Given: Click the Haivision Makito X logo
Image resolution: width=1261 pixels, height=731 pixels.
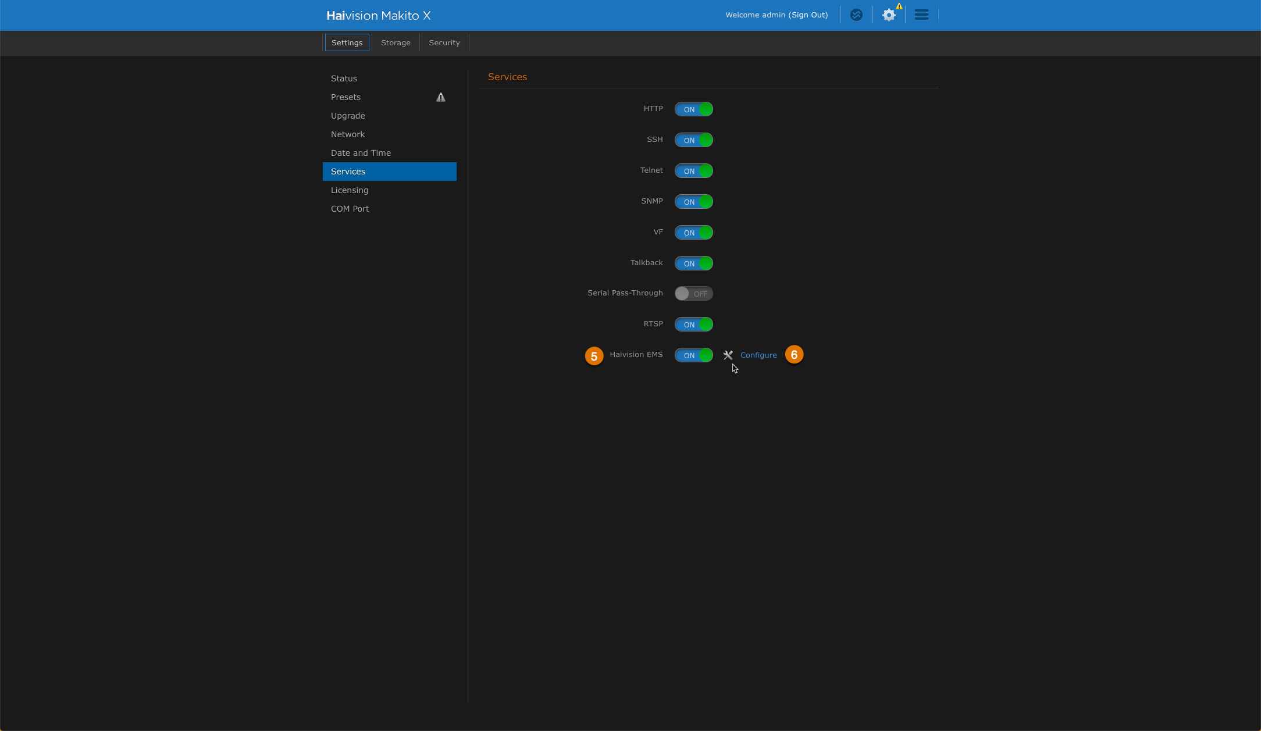Looking at the screenshot, I should [379, 15].
